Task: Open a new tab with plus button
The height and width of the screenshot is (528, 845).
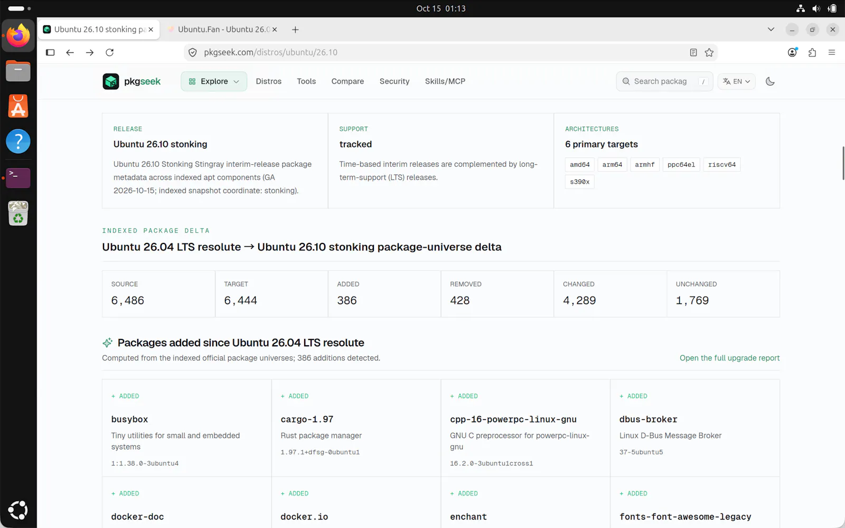Action: pos(295,30)
